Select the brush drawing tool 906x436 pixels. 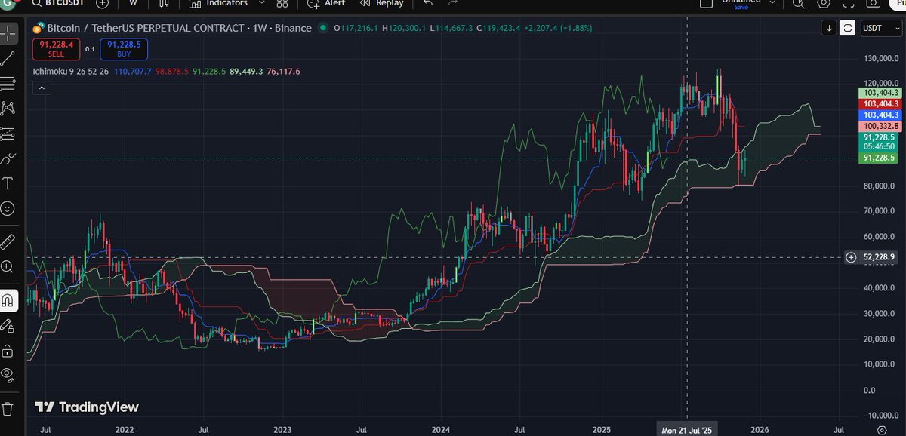tap(8, 158)
